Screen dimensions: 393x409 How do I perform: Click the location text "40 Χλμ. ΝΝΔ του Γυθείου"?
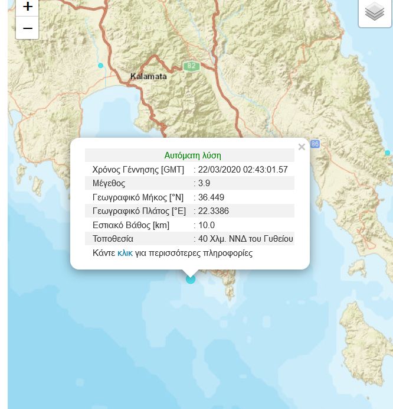[x=245, y=239]
